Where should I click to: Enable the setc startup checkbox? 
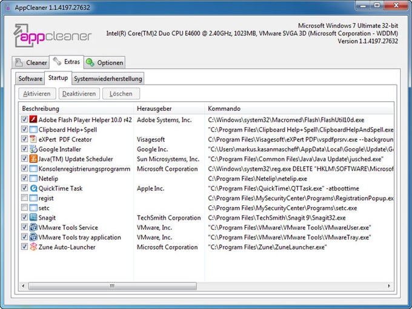tap(24, 208)
